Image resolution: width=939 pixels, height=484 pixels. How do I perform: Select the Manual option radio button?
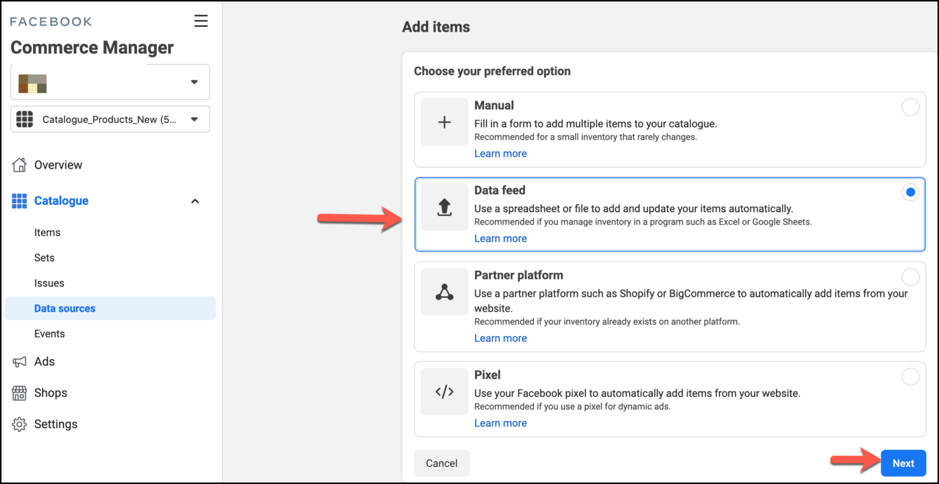pos(910,107)
